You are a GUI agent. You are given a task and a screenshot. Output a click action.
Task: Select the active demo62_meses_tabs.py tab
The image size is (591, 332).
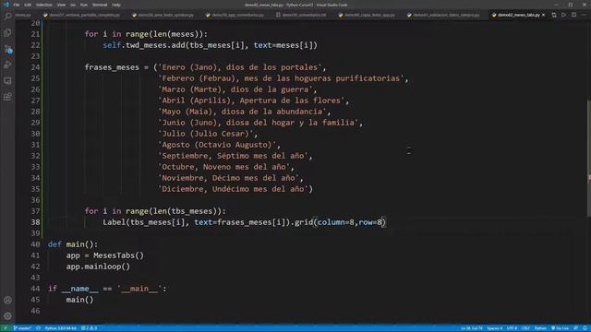click(x=518, y=15)
